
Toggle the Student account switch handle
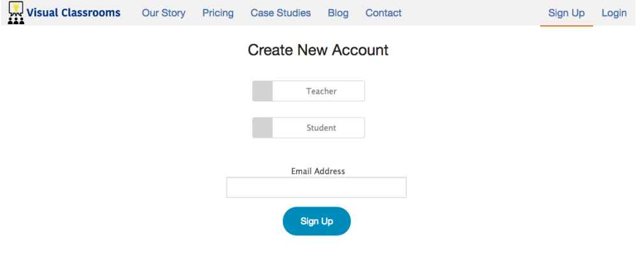tap(262, 128)
